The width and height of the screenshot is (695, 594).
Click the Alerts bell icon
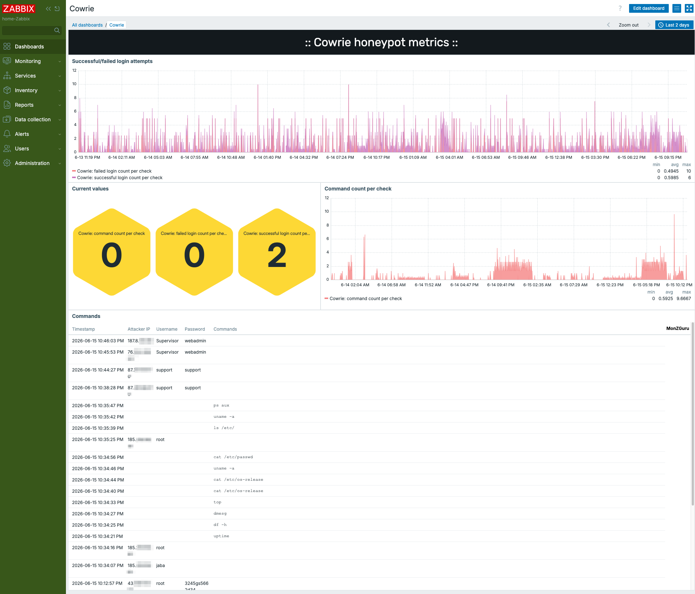(7, 134)
